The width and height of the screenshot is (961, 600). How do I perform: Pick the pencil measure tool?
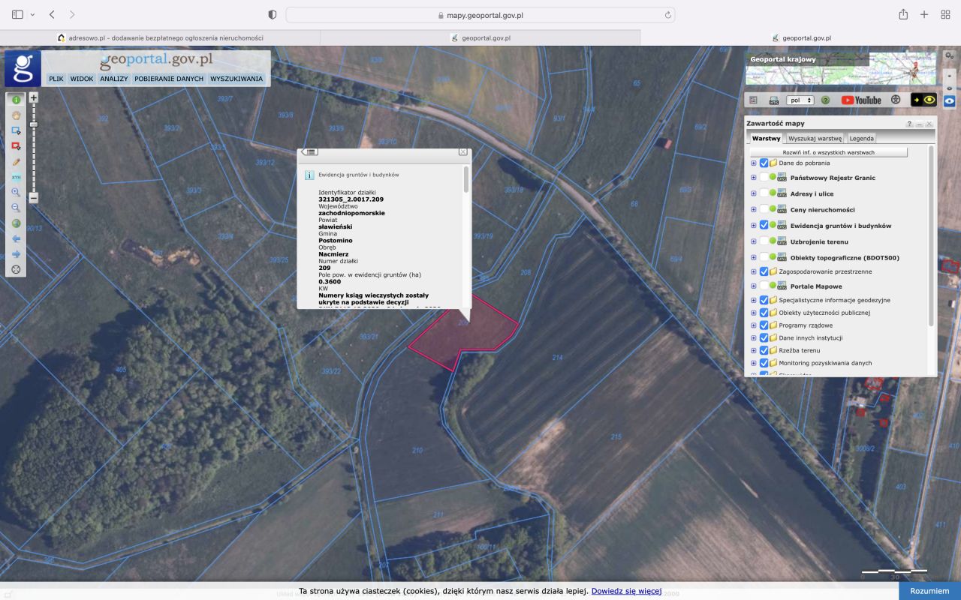(16, 161)
